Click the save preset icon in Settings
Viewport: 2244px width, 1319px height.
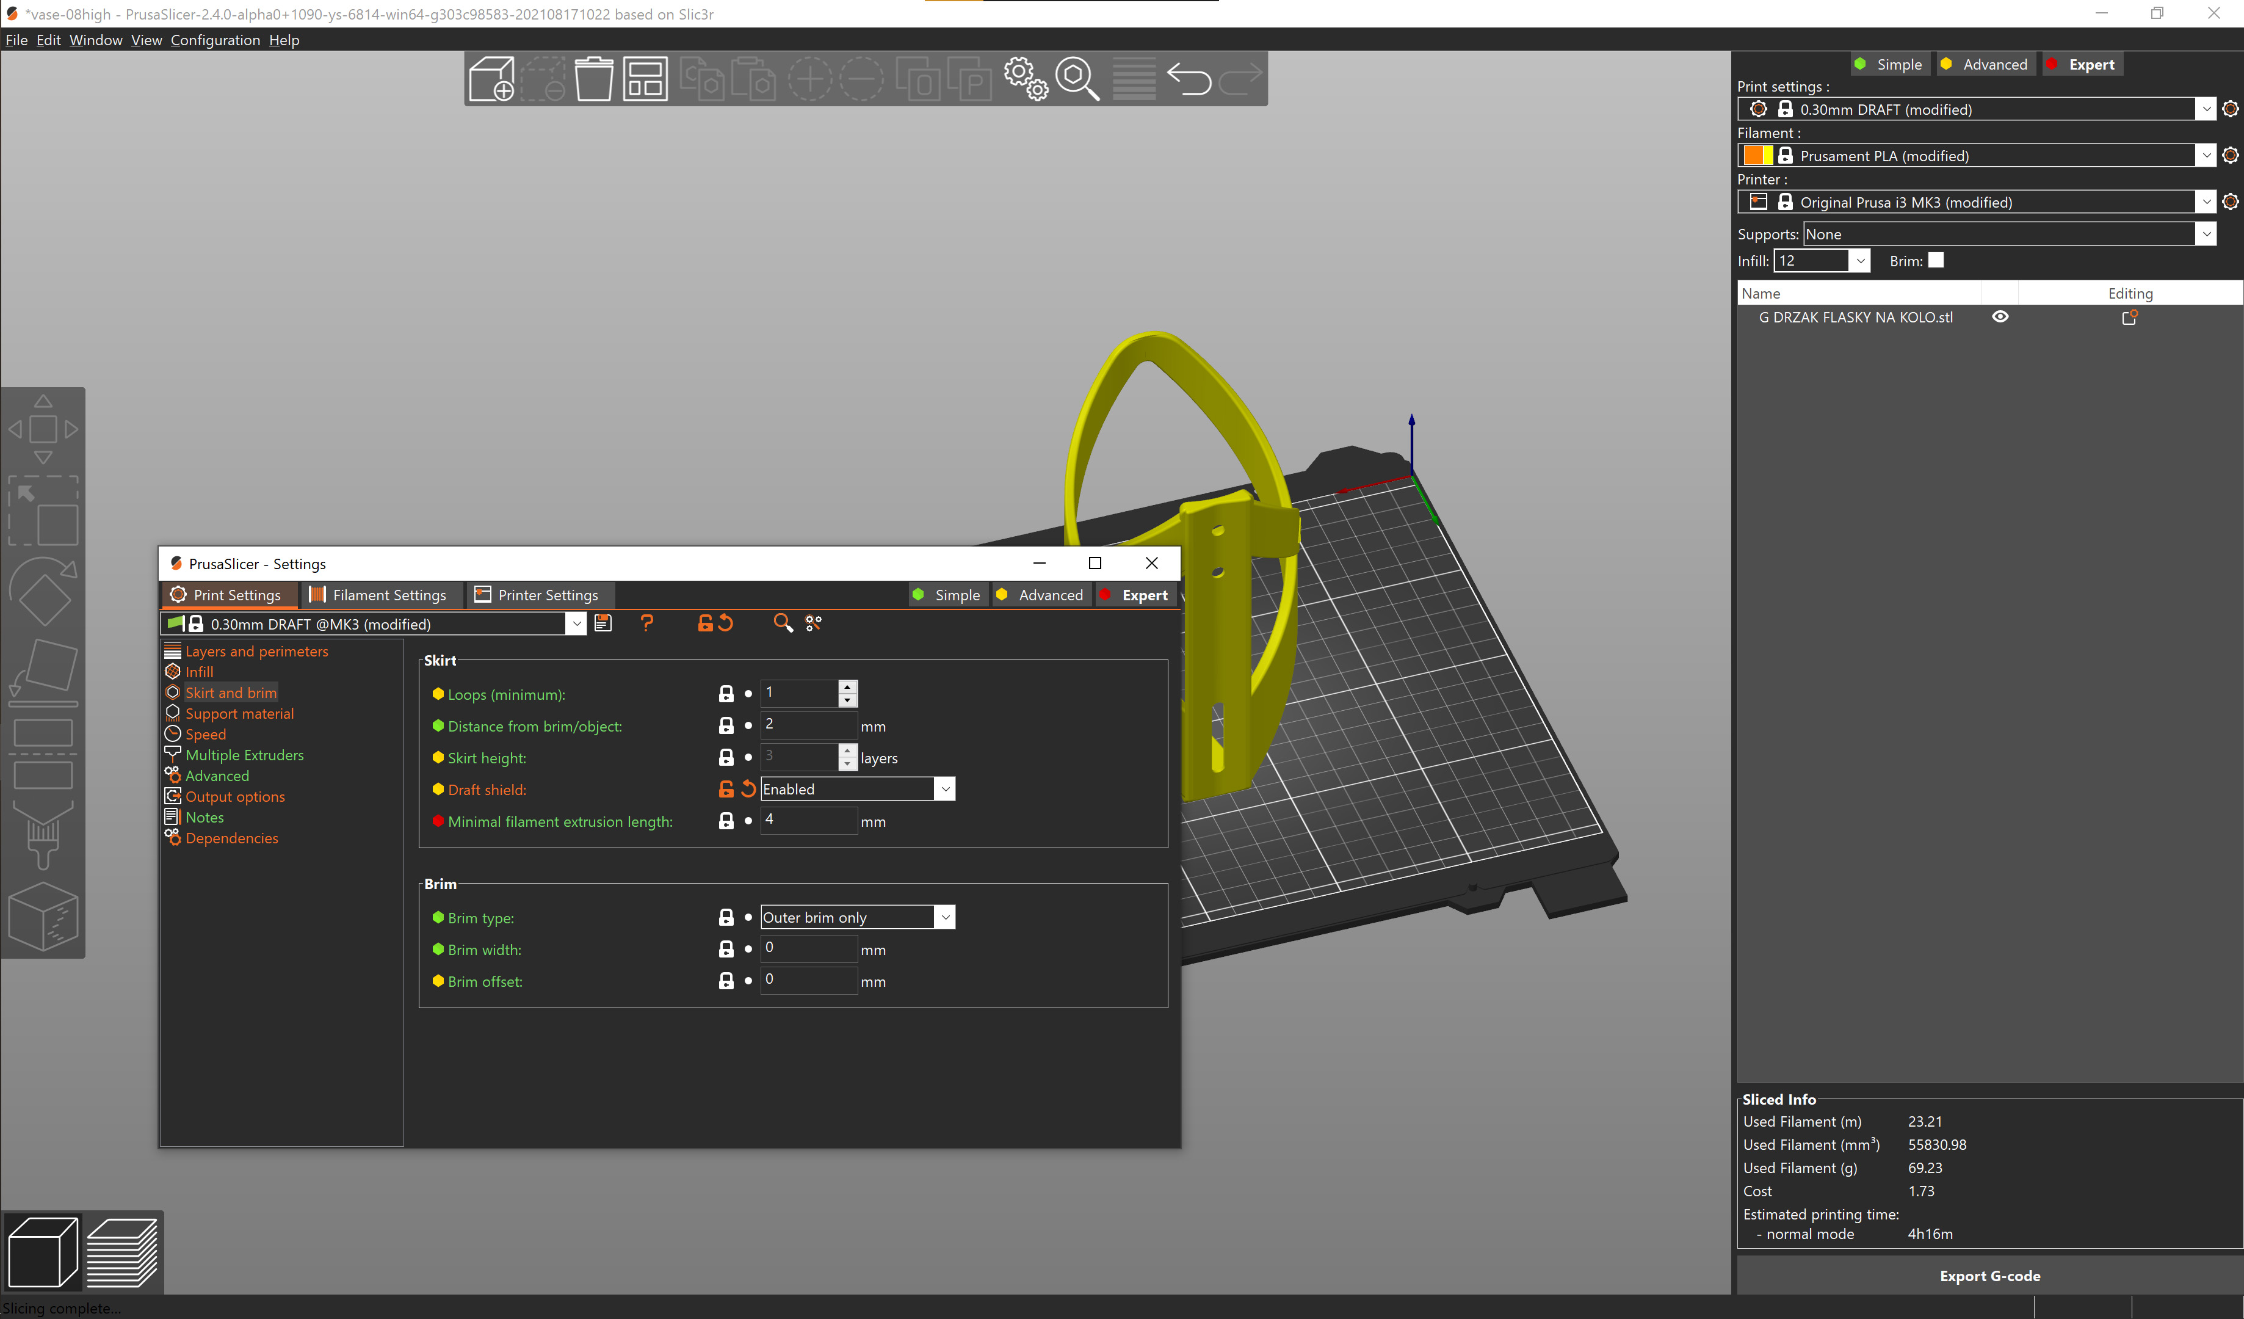click(603, 623)
